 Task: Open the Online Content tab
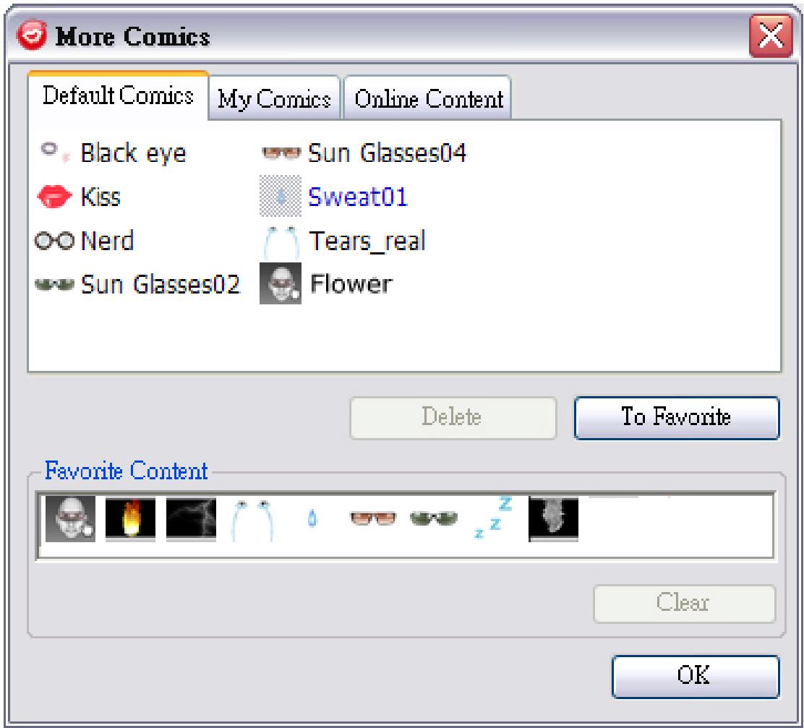[428, 98]
